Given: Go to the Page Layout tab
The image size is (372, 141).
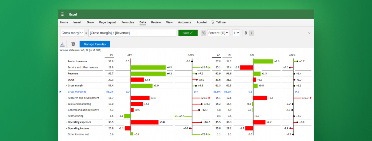Looking at the screenshot, I should tap(107, 22).
